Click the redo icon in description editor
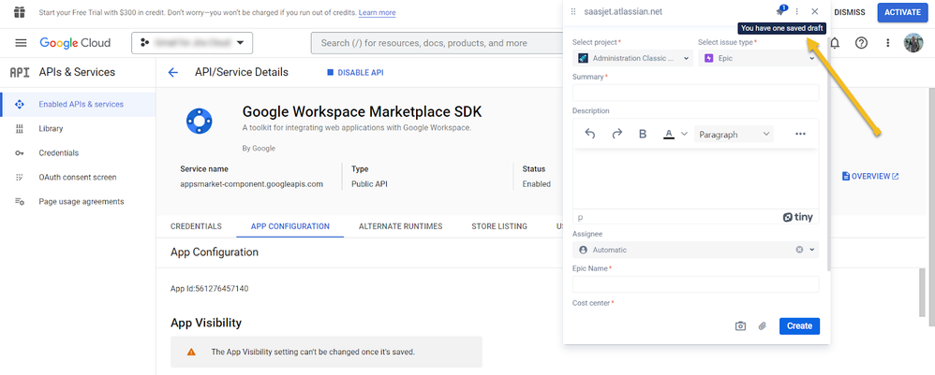 click(x=616, y=134)
